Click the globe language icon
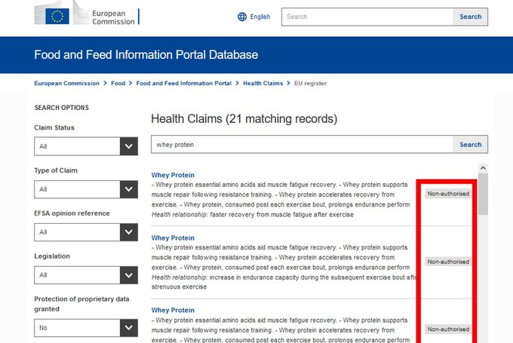 pos(242,17)
